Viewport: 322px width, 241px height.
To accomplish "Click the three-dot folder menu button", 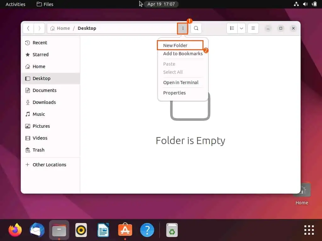I will click(x=183, y=28).
